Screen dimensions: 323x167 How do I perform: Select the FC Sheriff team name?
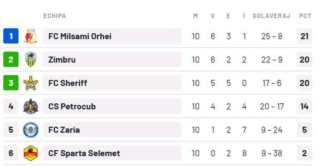point(68,83)
